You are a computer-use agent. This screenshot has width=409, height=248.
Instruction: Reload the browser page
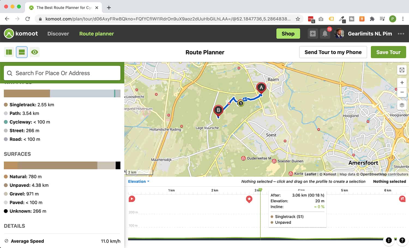28,19
